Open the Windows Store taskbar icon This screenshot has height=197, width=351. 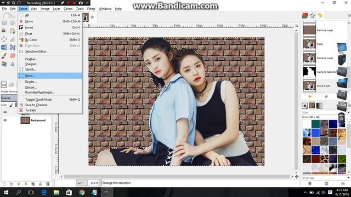click(69, 192)
